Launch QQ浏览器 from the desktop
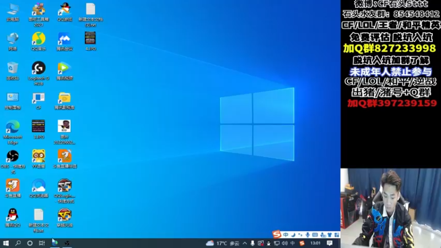This screenshot has width=441, height=248. click(39, 188)
